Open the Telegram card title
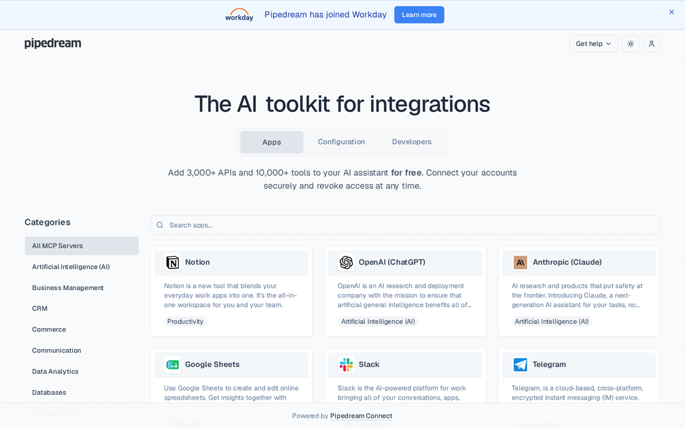This screenshot has height=428, width=685. (549, 364)
